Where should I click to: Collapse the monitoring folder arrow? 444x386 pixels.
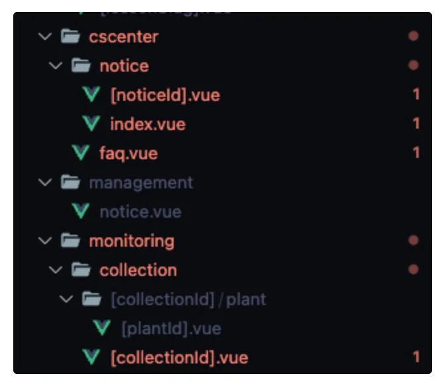[x=45, y=241]
